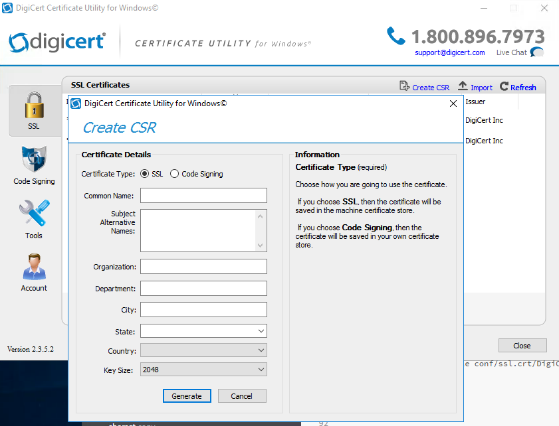
Task: Open the SSL section in sidebar
Action: point(35,111)
